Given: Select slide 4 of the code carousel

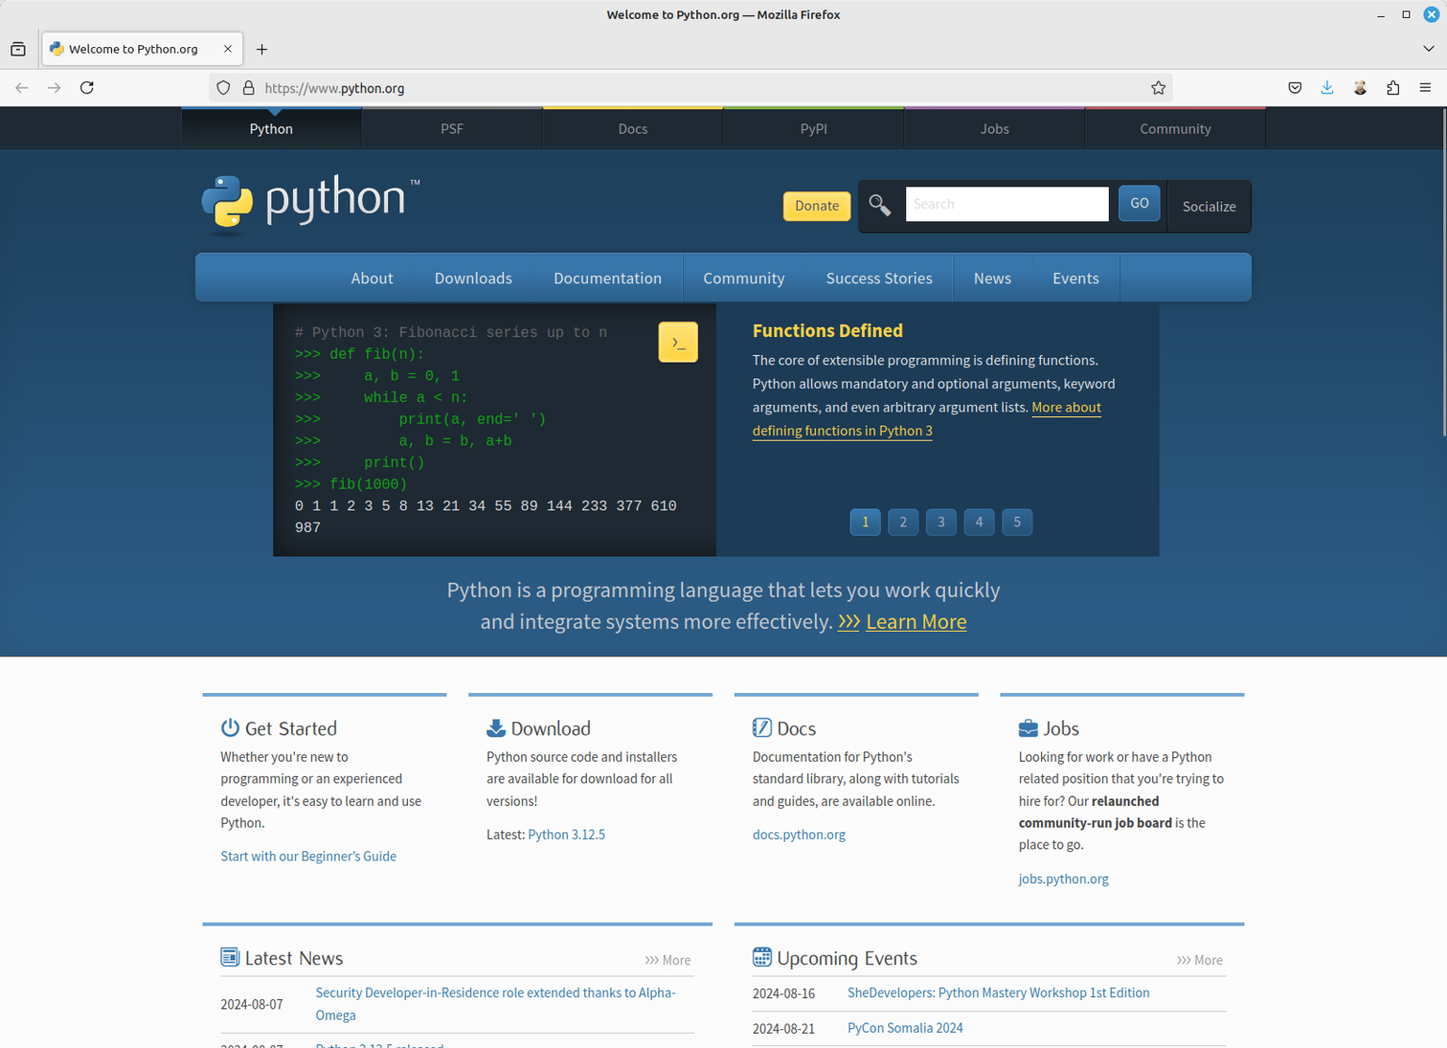Looking at the screenshot, I should tap(979, 522).
